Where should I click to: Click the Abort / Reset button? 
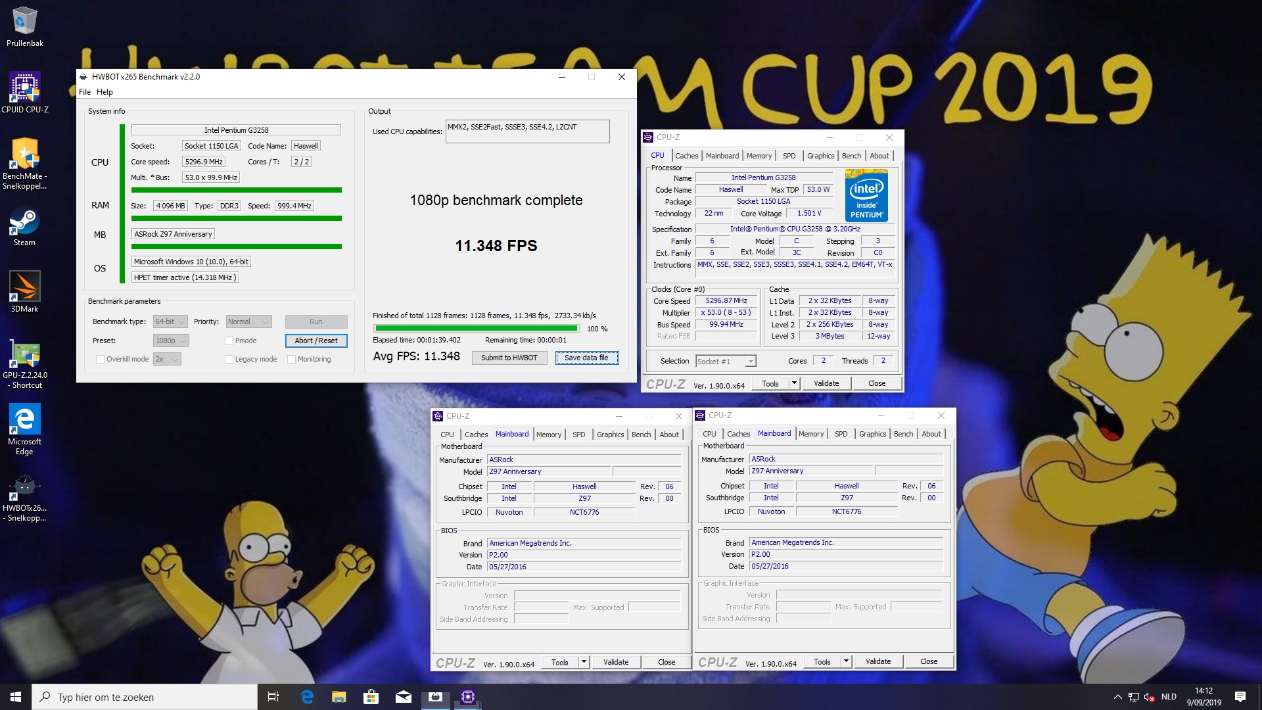point(316,341)
